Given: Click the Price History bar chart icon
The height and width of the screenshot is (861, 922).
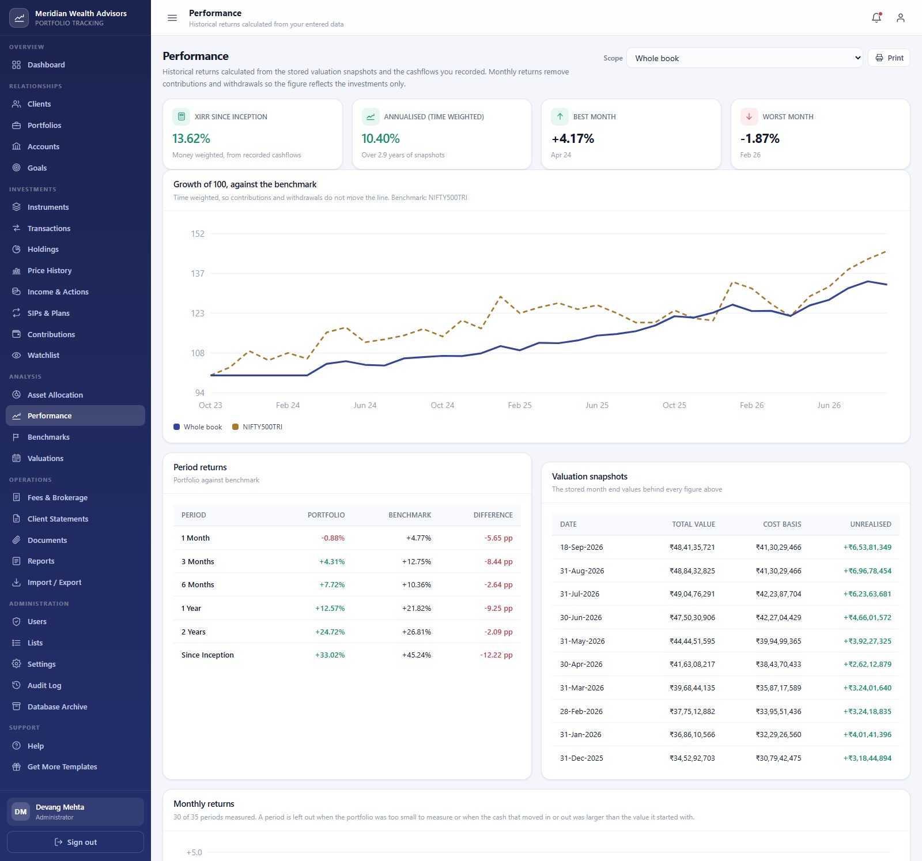Looking at the screenshot, I should click(16, 270).
